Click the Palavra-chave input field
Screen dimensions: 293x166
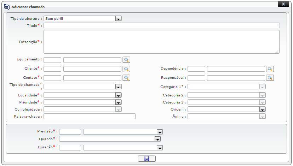point(90,116)
